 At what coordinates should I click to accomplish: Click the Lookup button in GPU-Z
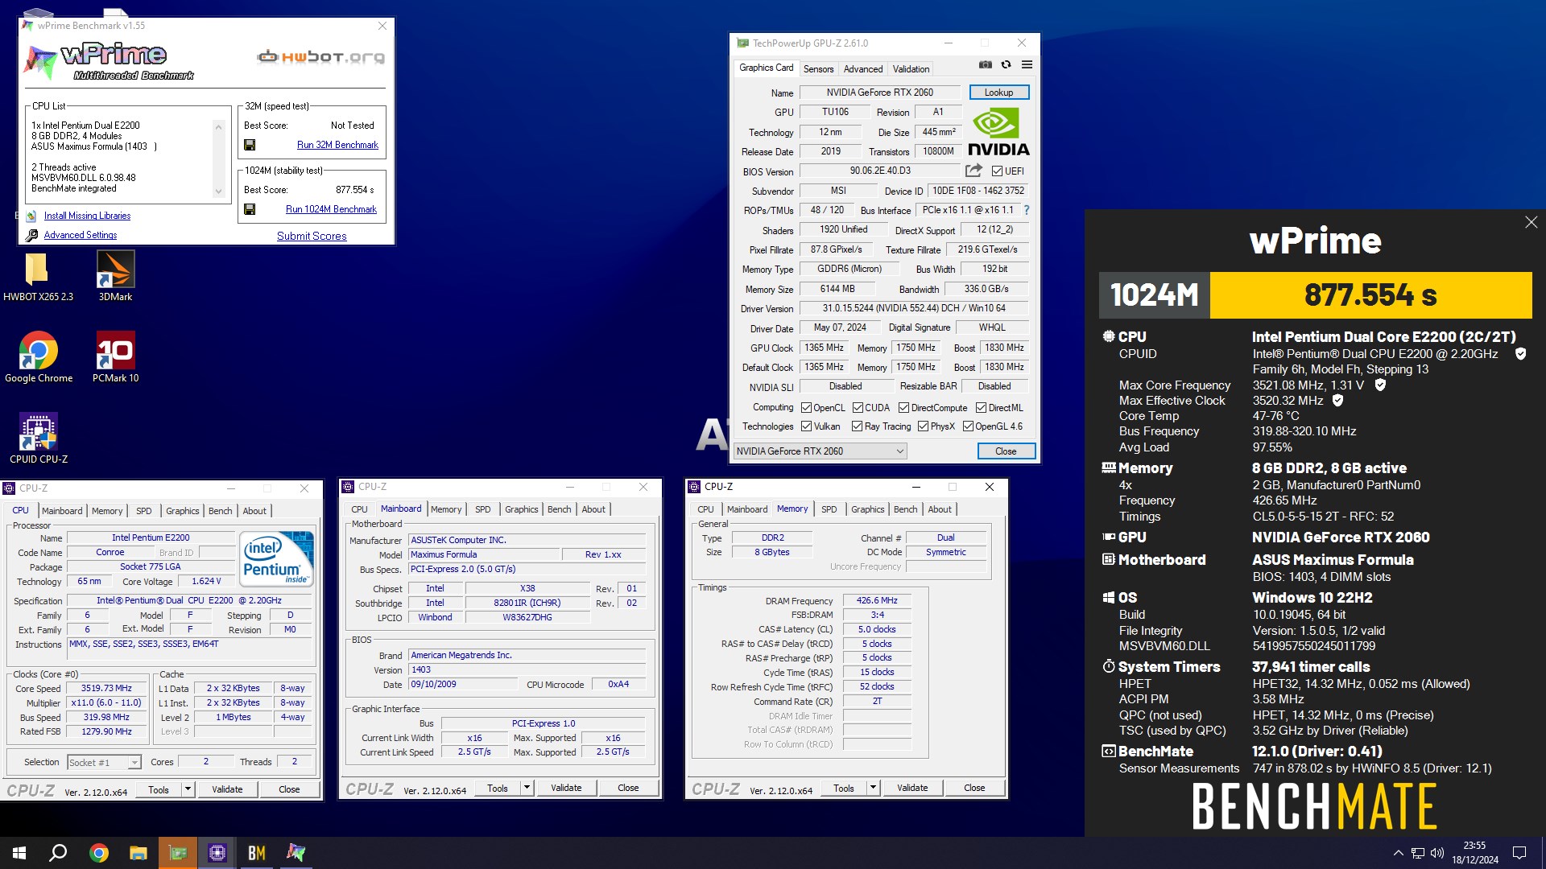998,93
